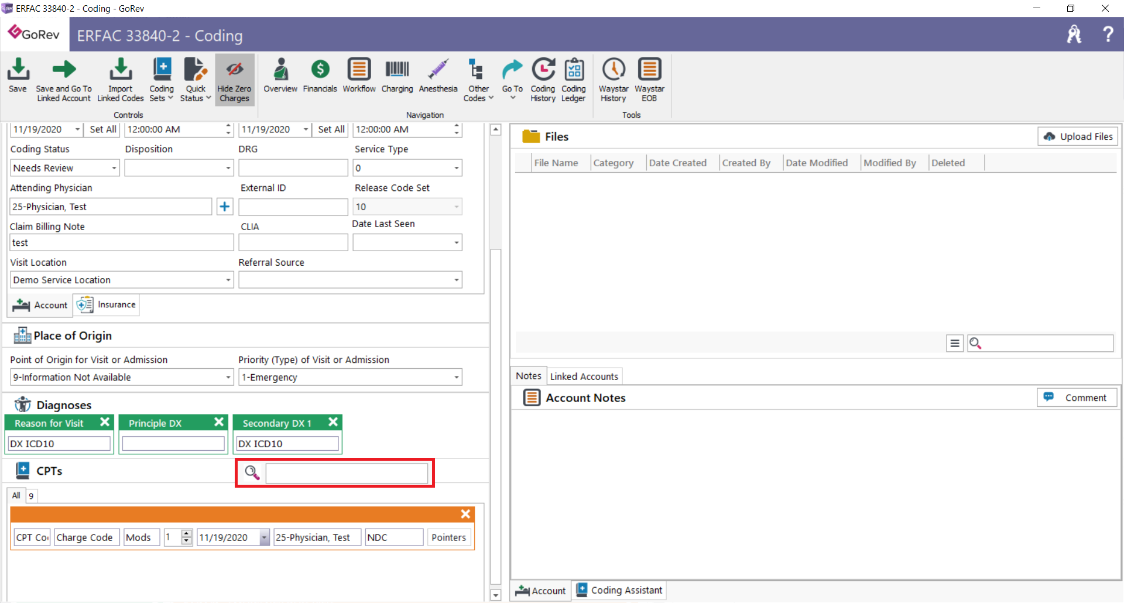Select the Insurance tab

tap(107, 305)
